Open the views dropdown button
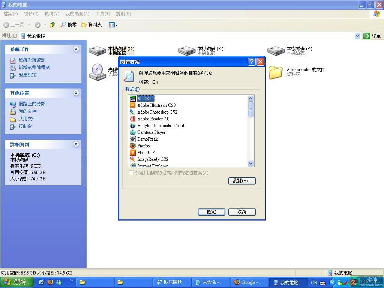The height and width of the screenshot is (288, 384). (113, 25)
